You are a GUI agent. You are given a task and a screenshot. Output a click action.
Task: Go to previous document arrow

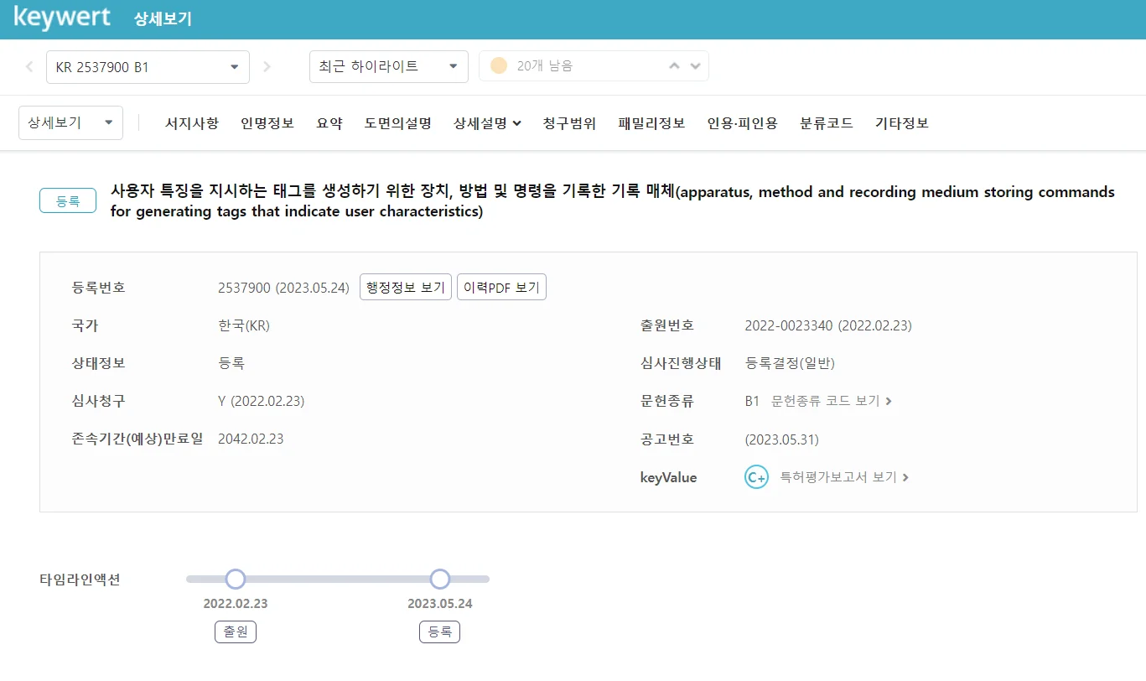[30, 67]
